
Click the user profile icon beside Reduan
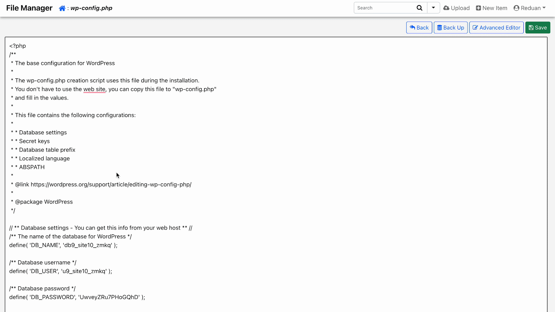click(x=516, y=8)
